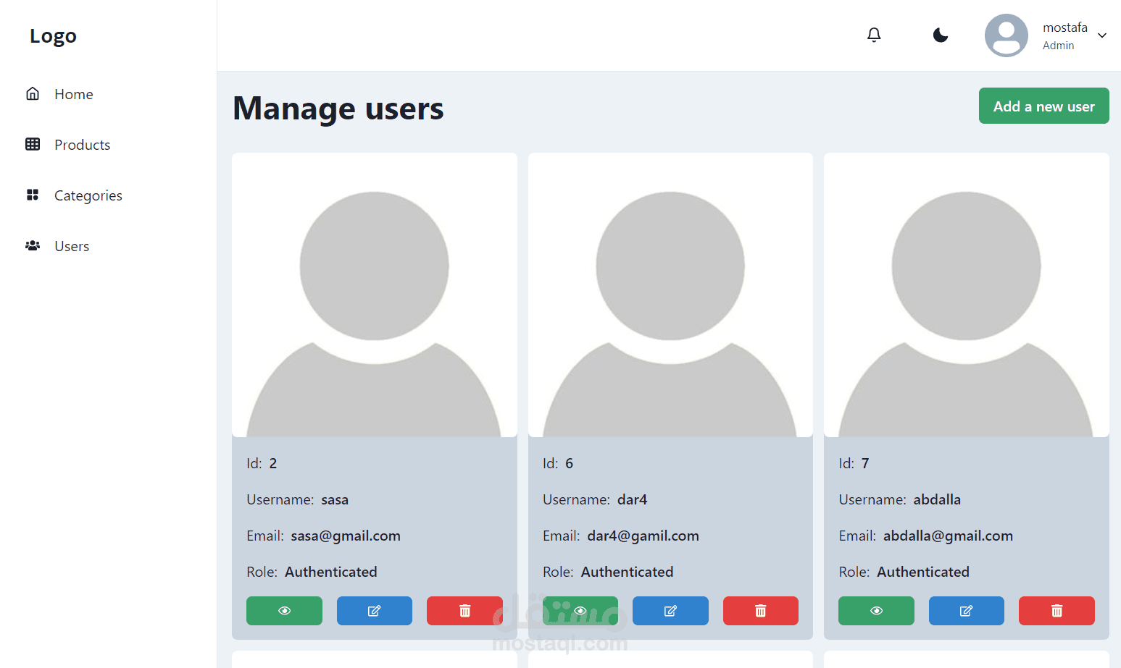Delete user sasa with the trash button

coord(464,611)
